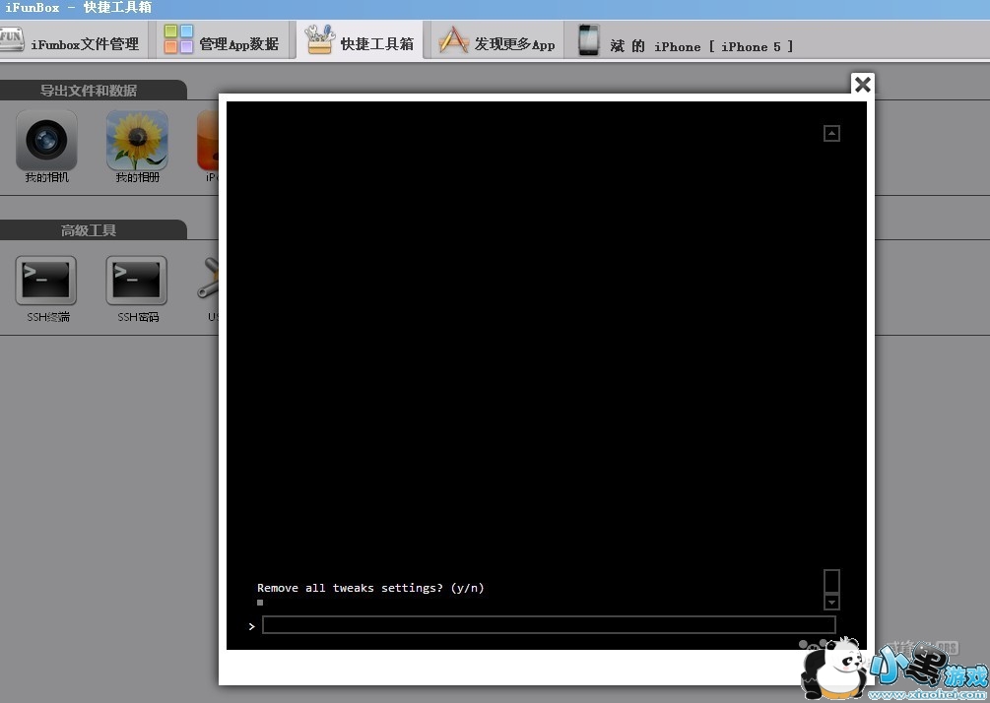Close the terminal popup with X
Image resolution: width=990 pixels, height=703 pixels.
(863, 84)
